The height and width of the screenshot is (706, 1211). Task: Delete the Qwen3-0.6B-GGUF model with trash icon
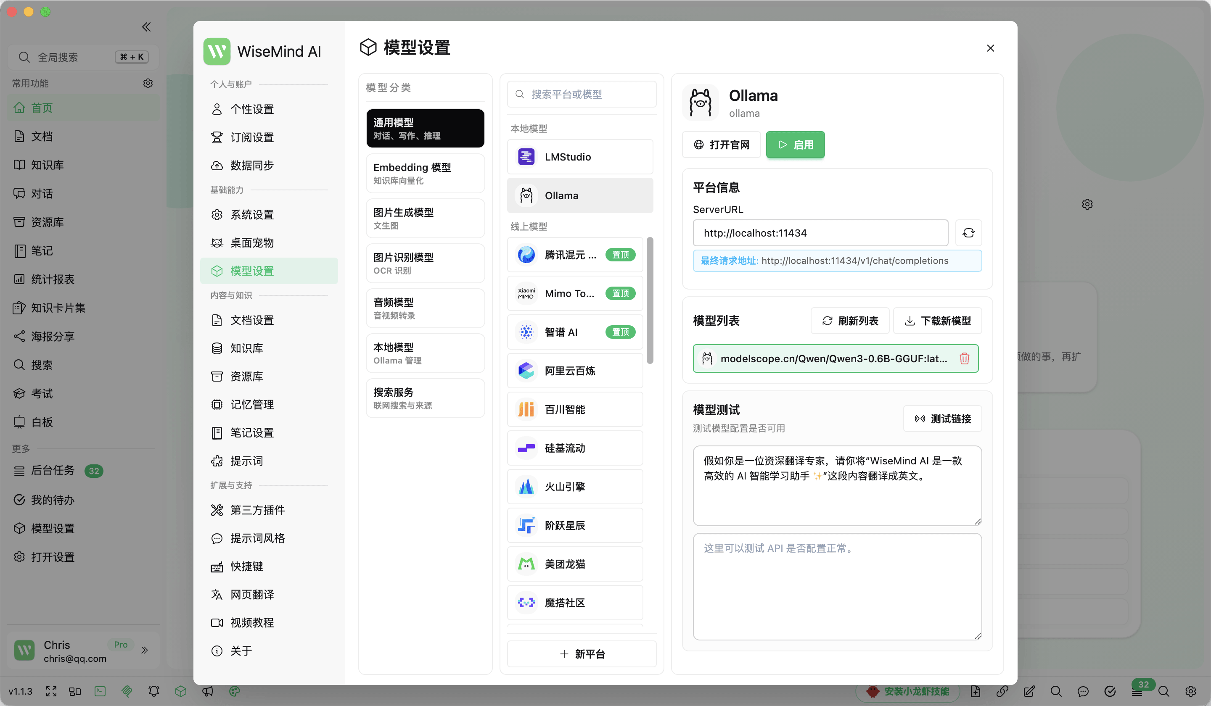pyautogui.click(x=964, y=358)
